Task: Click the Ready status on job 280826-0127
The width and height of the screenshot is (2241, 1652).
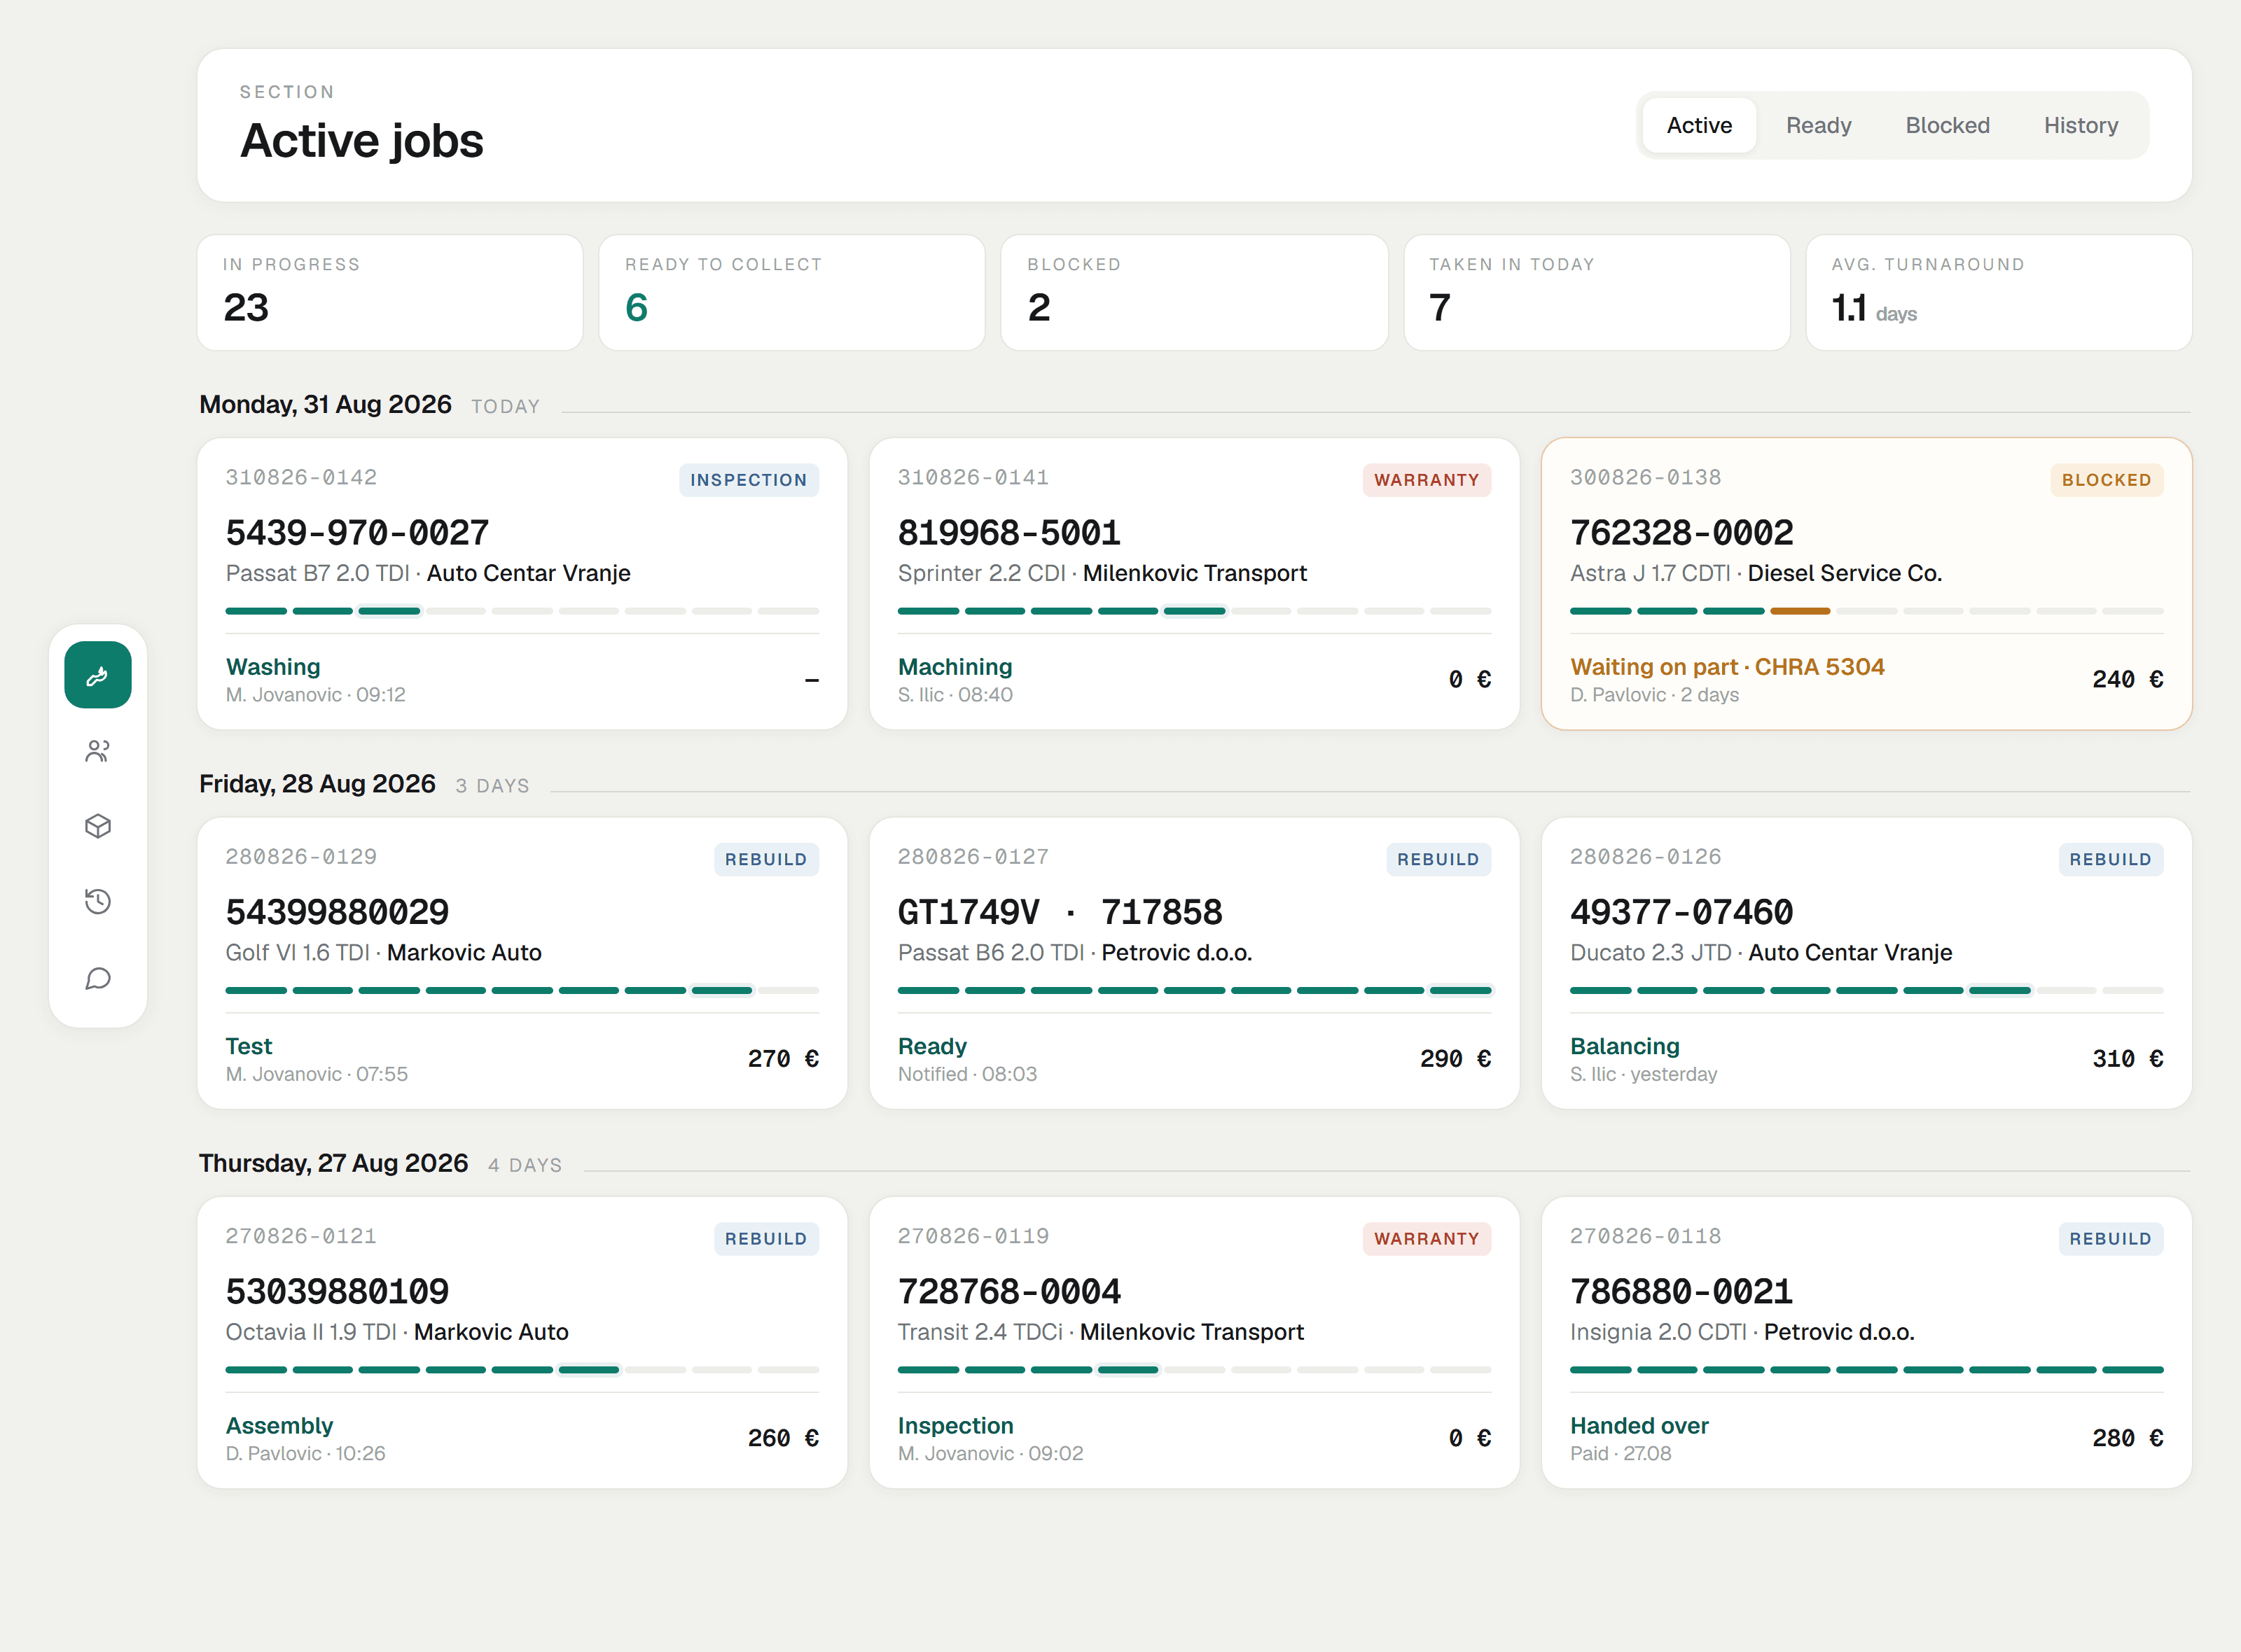Action: (x=931, y=1046)
